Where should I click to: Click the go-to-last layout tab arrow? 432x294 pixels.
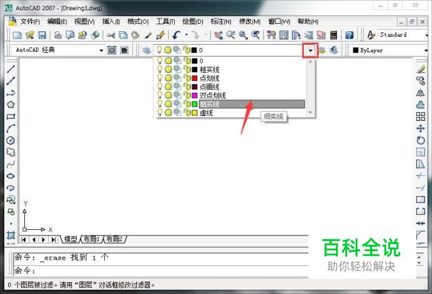54,240
